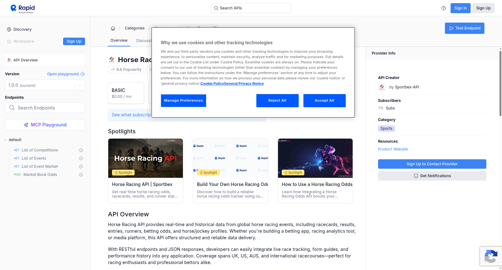The image size is (502, 270).
Task: Focus the Search APIs field
Action: click(x=251, y=8)
